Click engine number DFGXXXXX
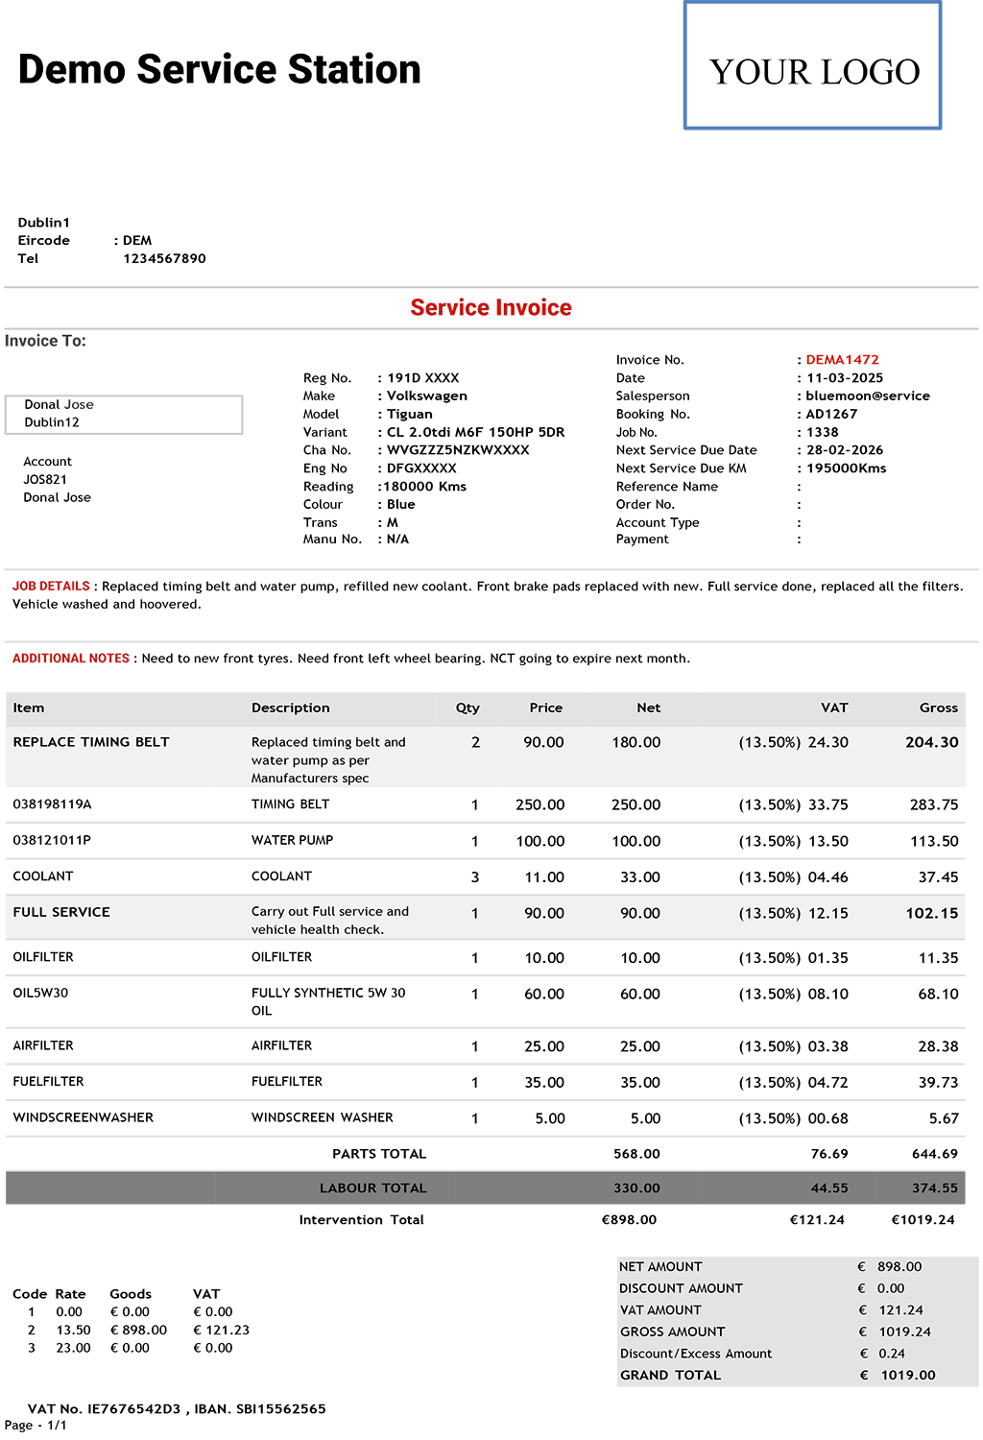 pyautogui.click(x=421, y=468)
